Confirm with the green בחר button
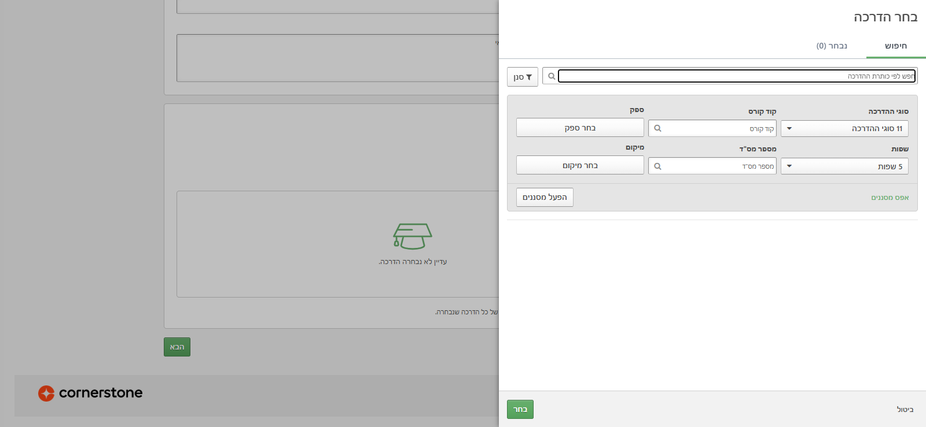This screenshot has width=926, height=427. tap(520, 409)
